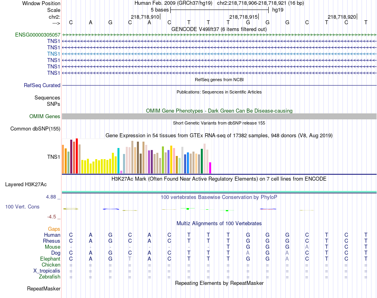Click the '--->' strand direction label
The height and width of the screenshot is (298, 377).
tap(56, 23)
